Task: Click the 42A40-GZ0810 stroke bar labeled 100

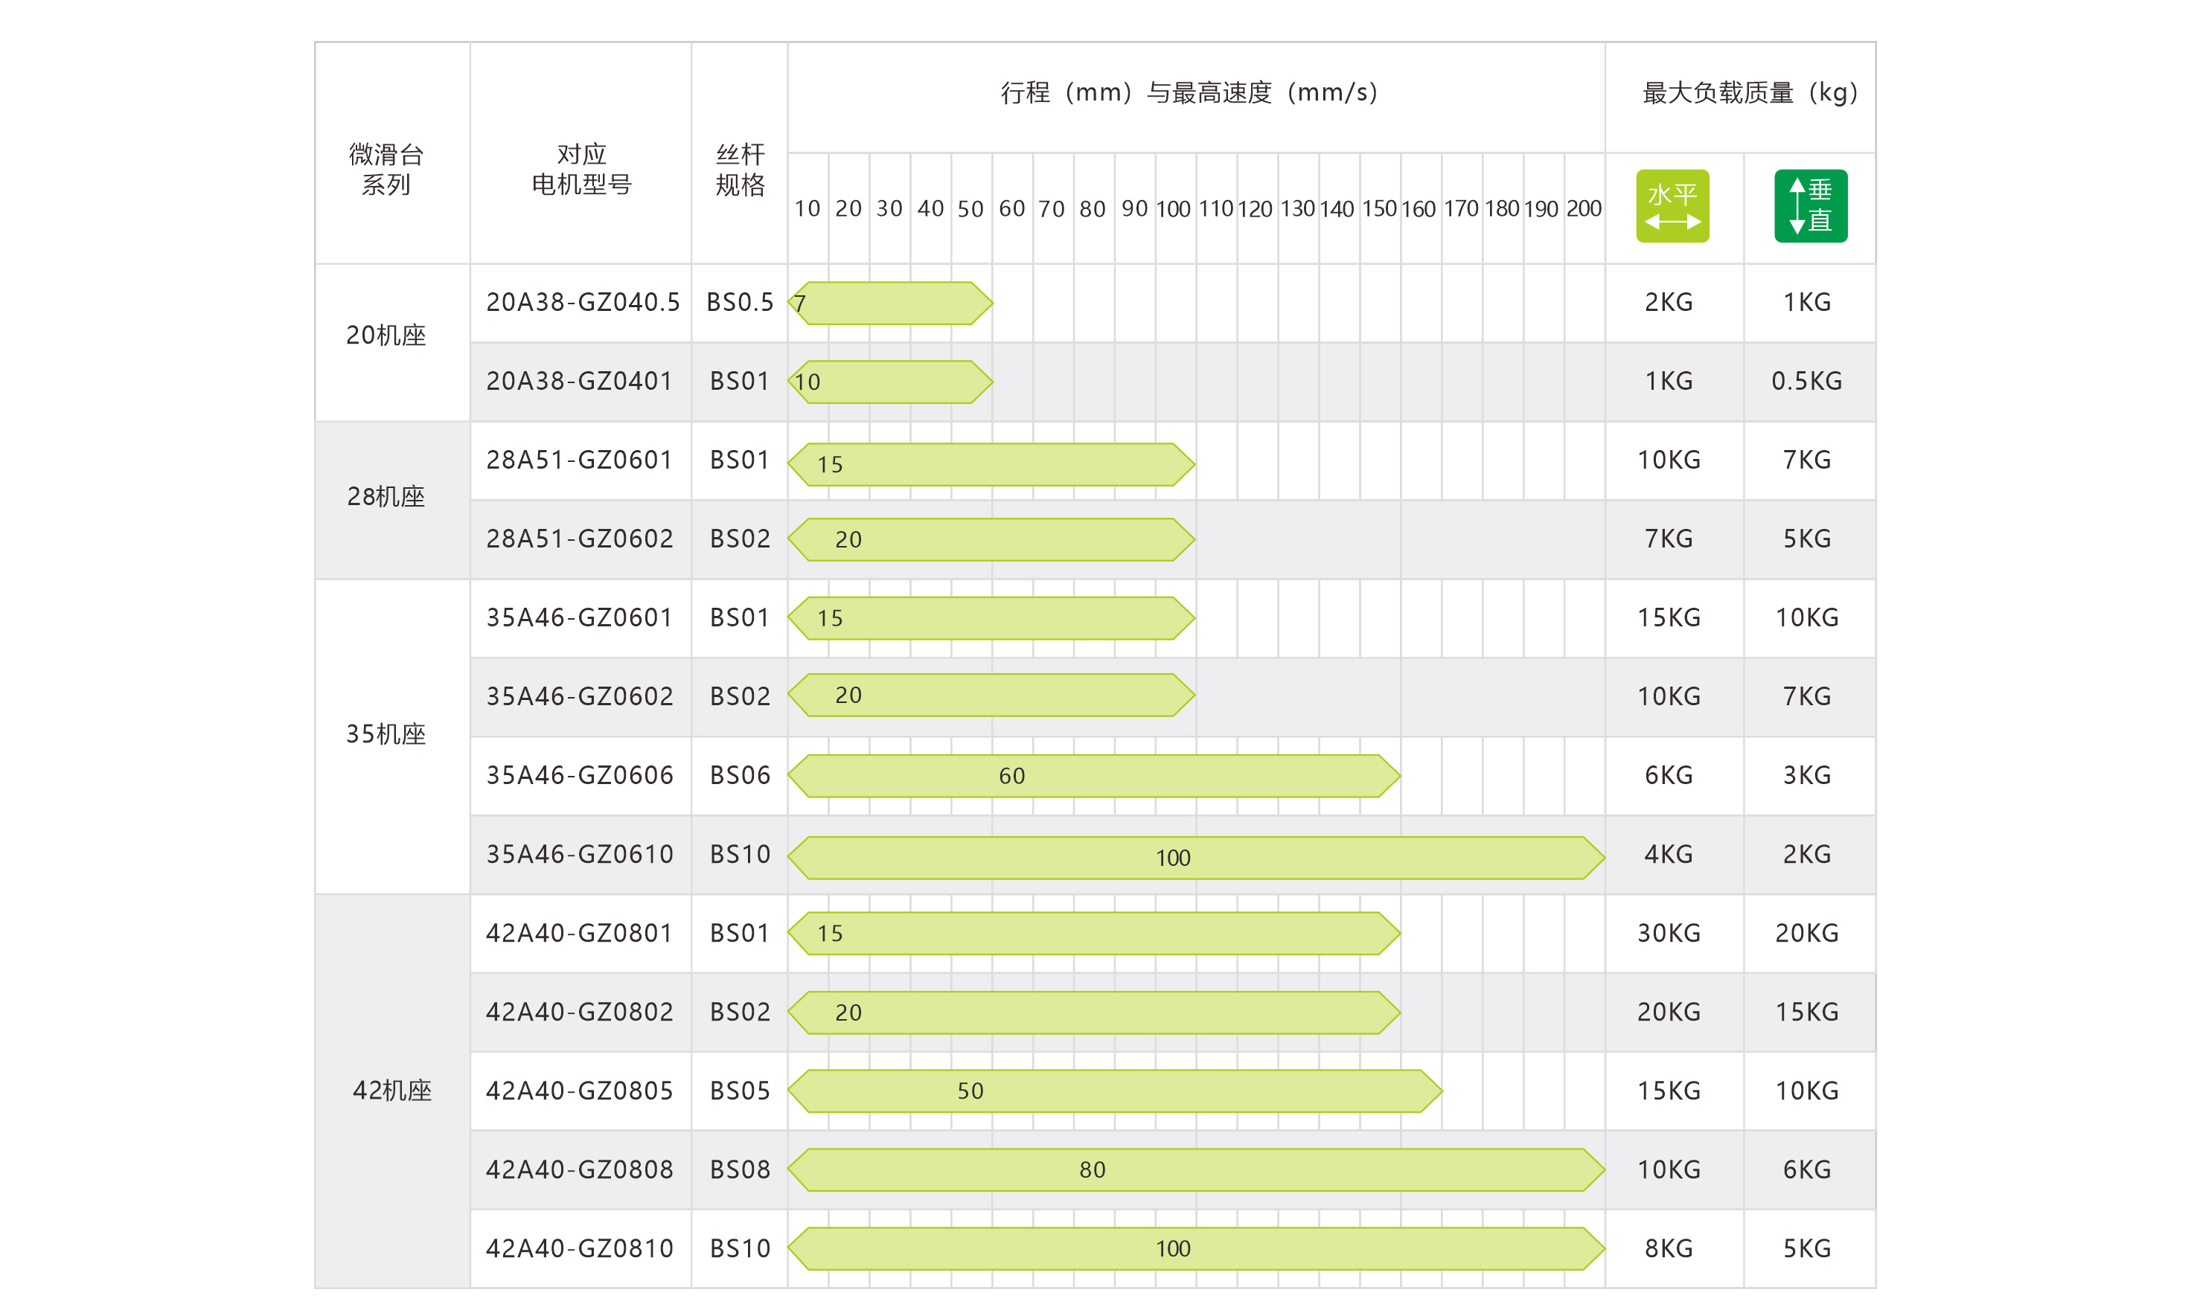Action: (1196, 1248)
